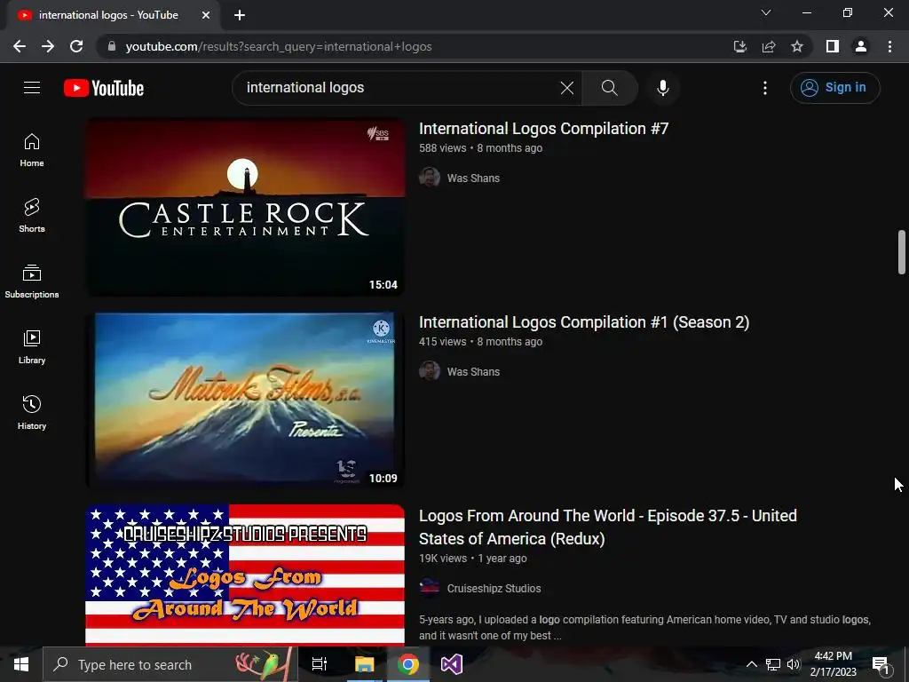This screenshot has height=682, width=909.
Task: Open the Matouk Films thumbnail video
Action: (x=245, y=400)
